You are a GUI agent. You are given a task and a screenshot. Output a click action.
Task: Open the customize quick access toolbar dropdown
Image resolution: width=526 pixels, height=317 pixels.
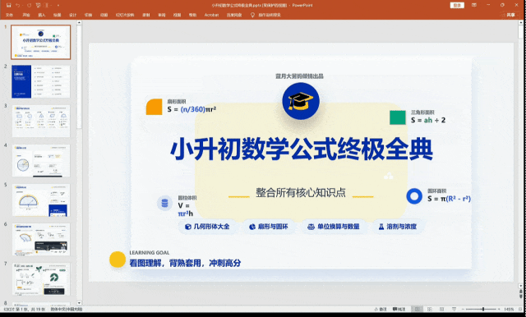click(58, 6)
